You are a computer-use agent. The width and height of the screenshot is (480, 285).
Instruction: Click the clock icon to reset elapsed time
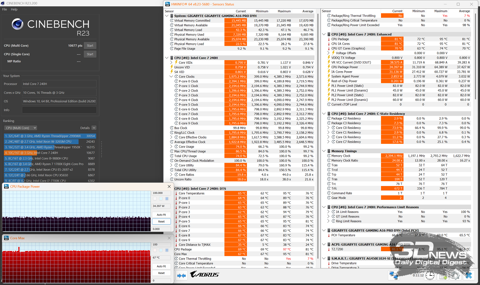(430, 275)
